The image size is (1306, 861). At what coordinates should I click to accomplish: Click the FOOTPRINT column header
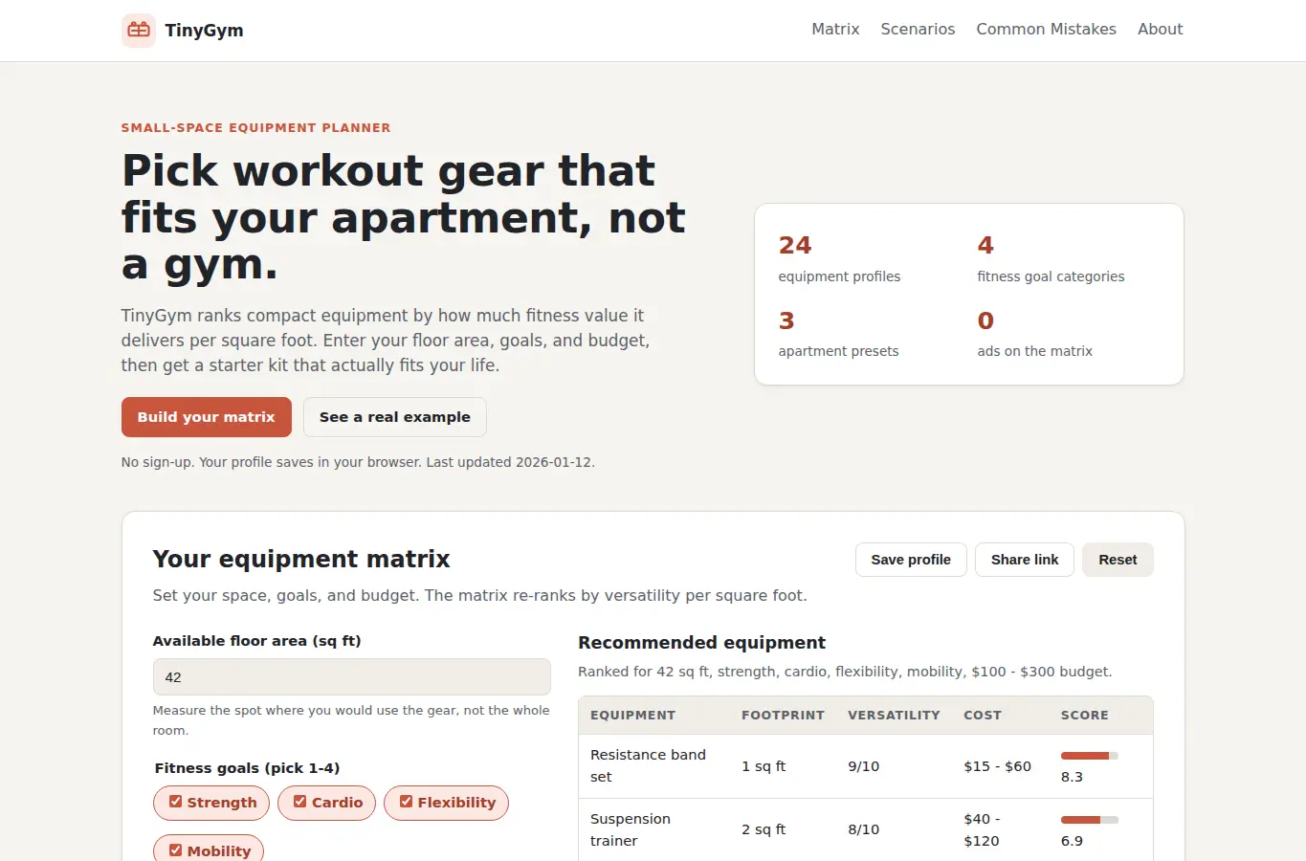pyautogui.click(x=783, y=715)
